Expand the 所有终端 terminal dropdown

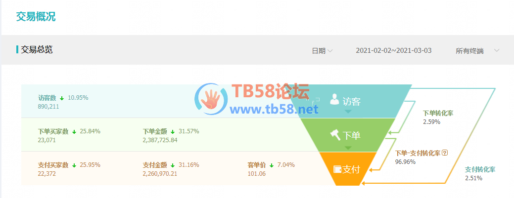click(477, 51)
